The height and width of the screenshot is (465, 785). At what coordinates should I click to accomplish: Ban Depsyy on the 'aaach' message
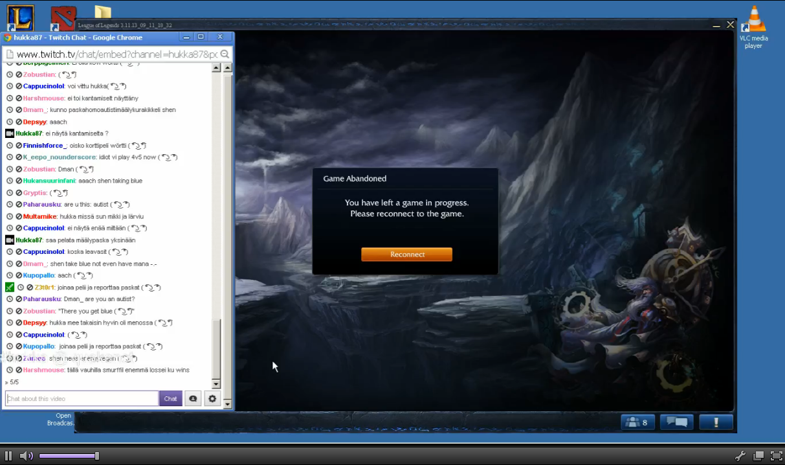(x=19, y=122)
